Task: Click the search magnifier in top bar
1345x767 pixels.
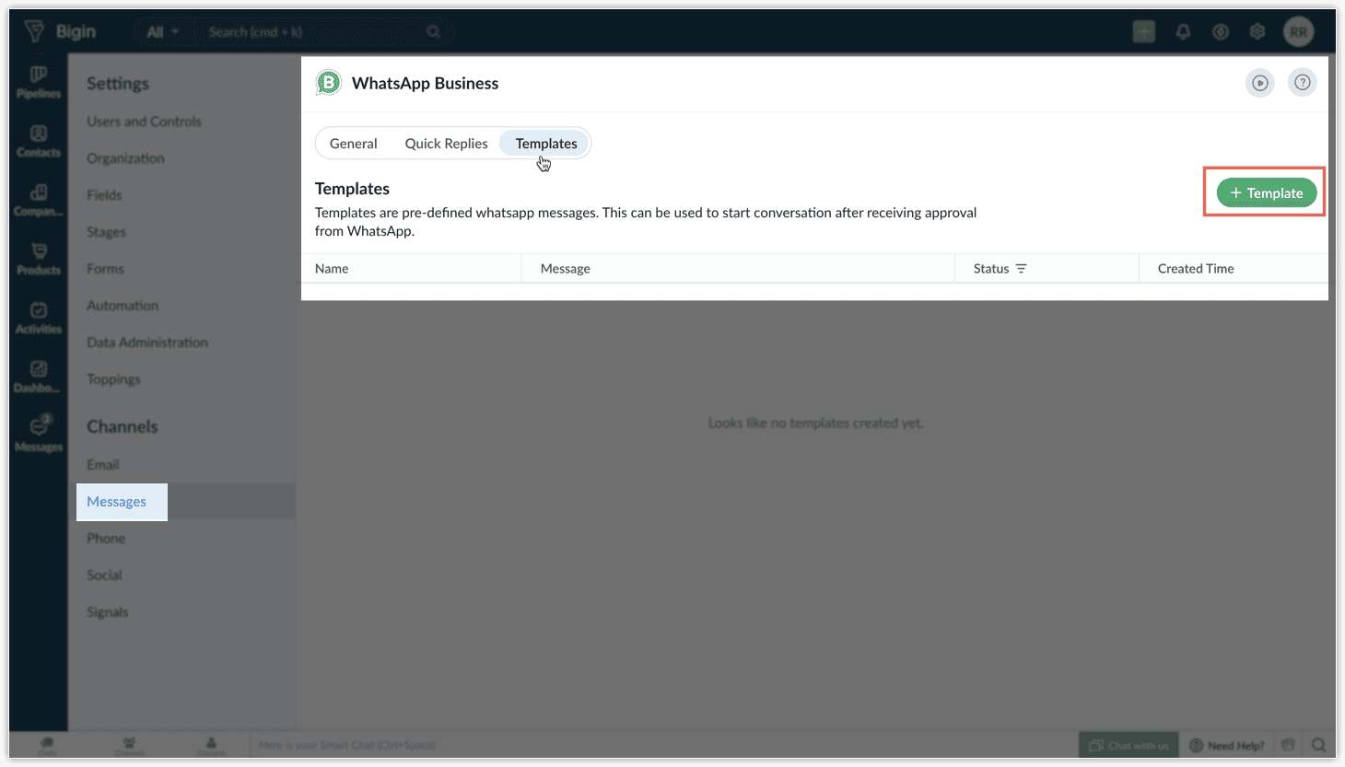Action: coord(434,32)
